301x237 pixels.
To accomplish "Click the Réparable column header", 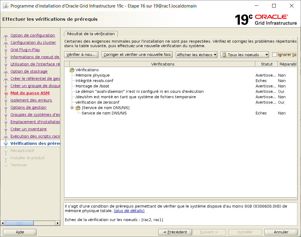I will pyautogui.click(x=287, y=64).
